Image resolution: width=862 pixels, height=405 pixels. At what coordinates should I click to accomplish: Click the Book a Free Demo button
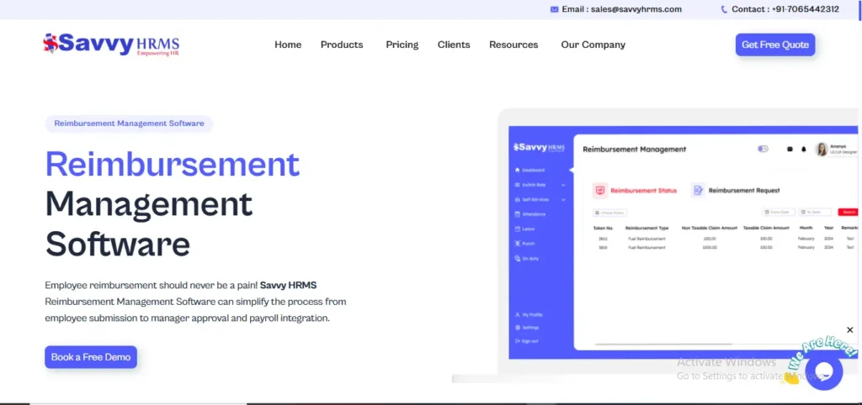pos(91,357)
